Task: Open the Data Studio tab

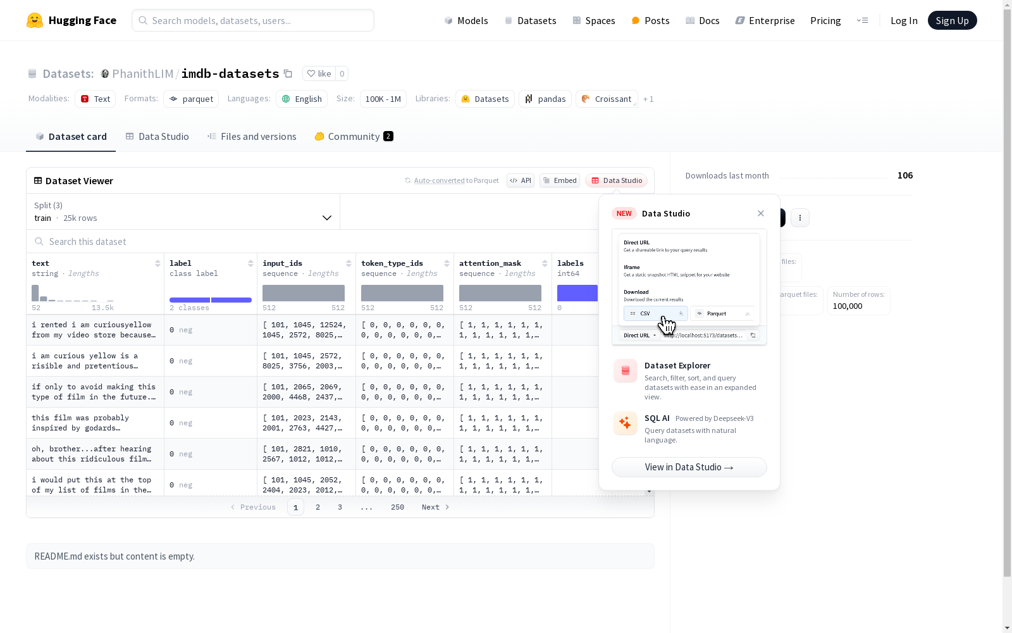Action: [x=157, y=136]
